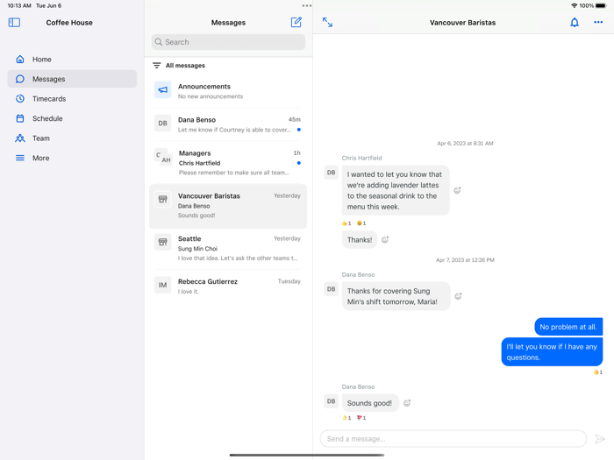Send the message with arrow button
Viewport: 614px width, 460px height.
coord(599,439)
